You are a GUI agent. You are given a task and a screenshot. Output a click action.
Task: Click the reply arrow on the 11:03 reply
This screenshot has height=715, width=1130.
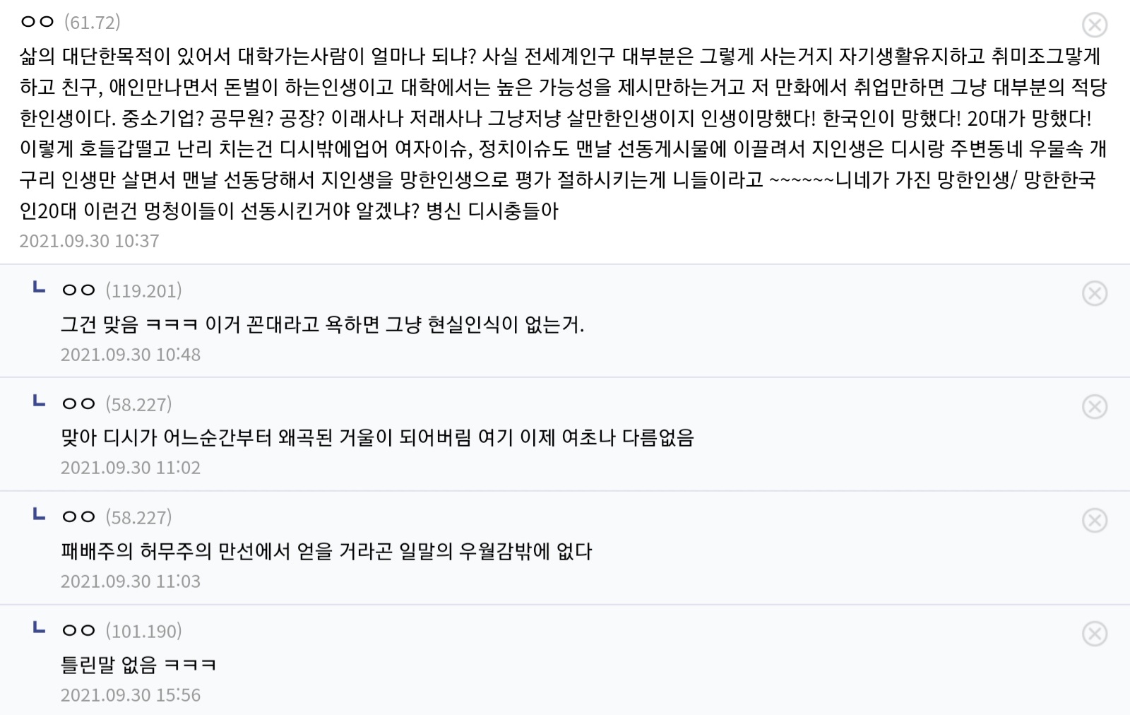40,514
